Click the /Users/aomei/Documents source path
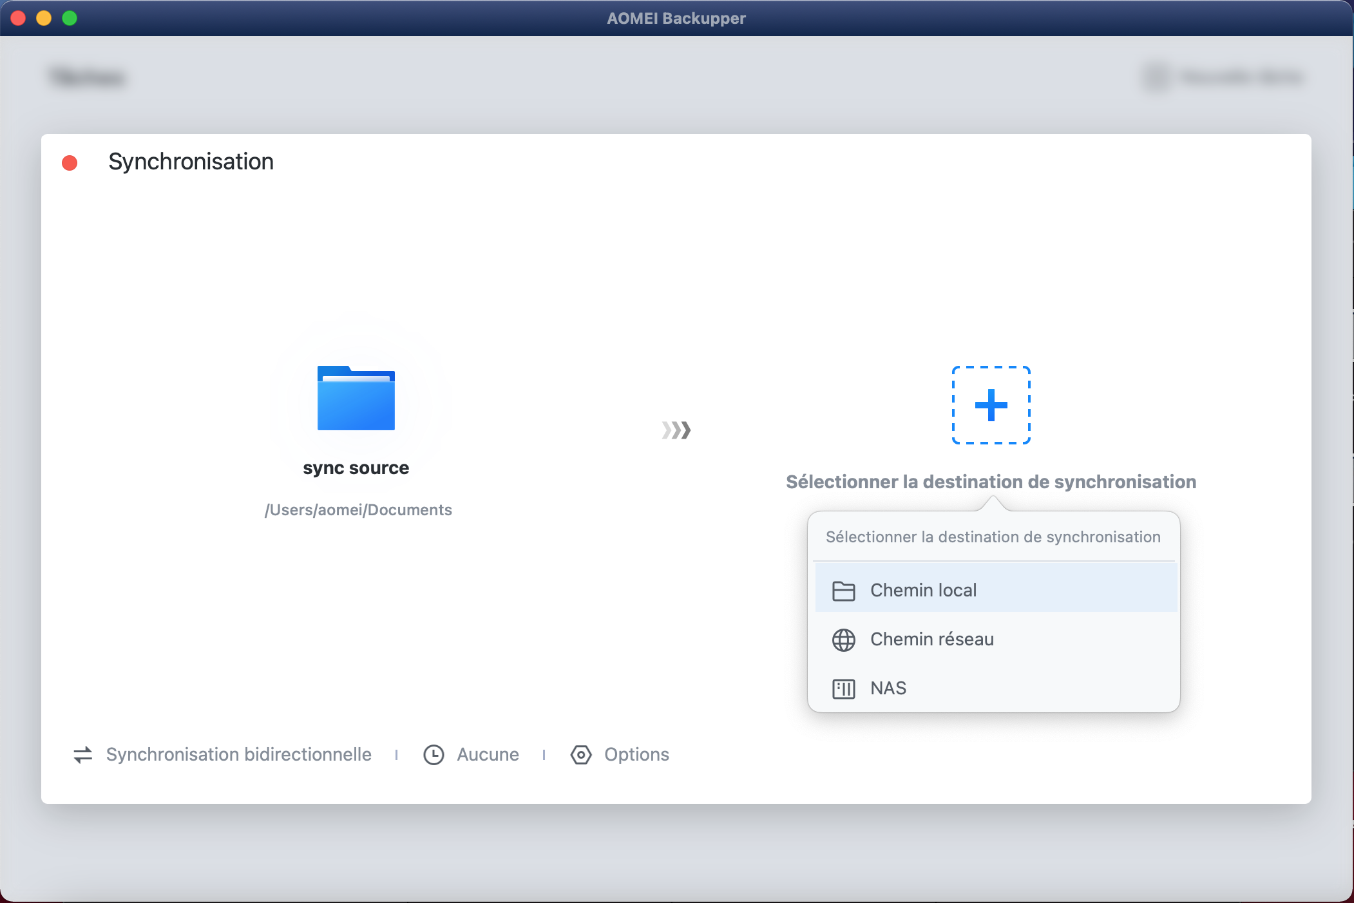The image size is (1354, 903). pos(358,510)
